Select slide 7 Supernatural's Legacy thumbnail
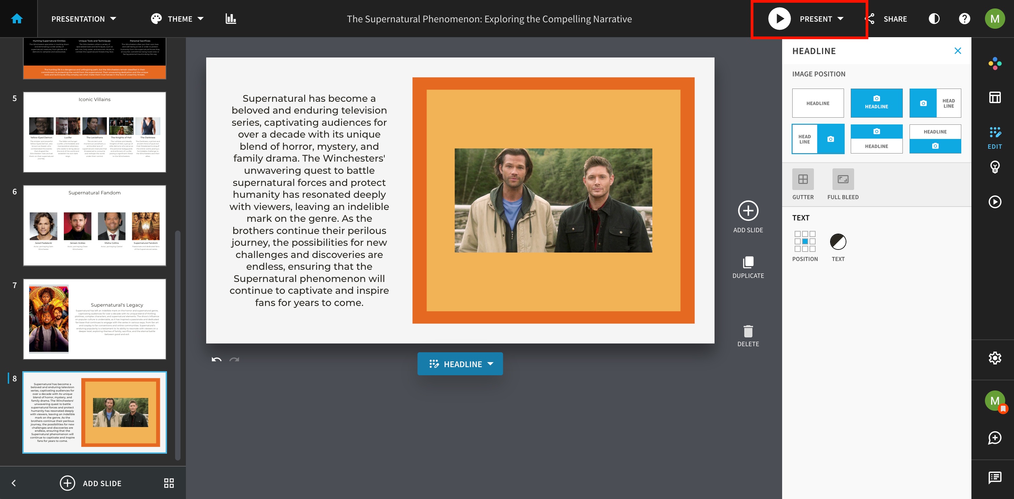Viewport: 1014px width, 499px height. pos(95,318)
